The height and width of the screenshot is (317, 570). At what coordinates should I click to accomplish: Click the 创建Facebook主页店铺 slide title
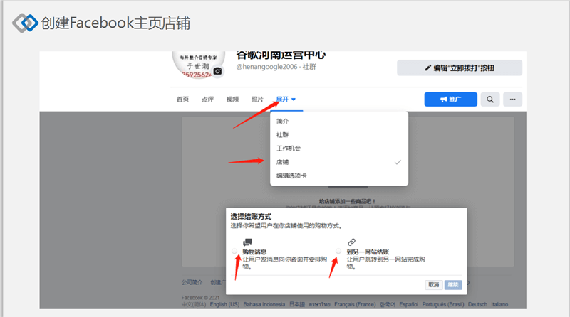point(115,23)
